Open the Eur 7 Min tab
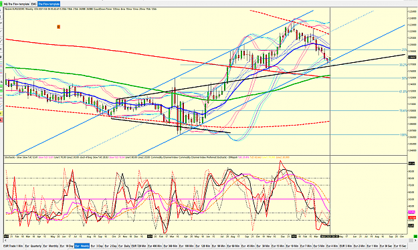418x250 pixels. pos(306,246)
